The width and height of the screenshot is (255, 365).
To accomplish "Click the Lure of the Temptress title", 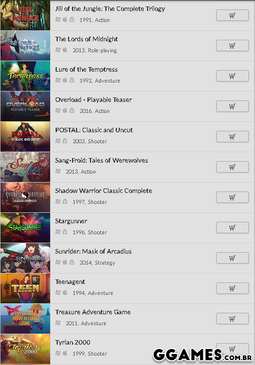I will [86, 69].
